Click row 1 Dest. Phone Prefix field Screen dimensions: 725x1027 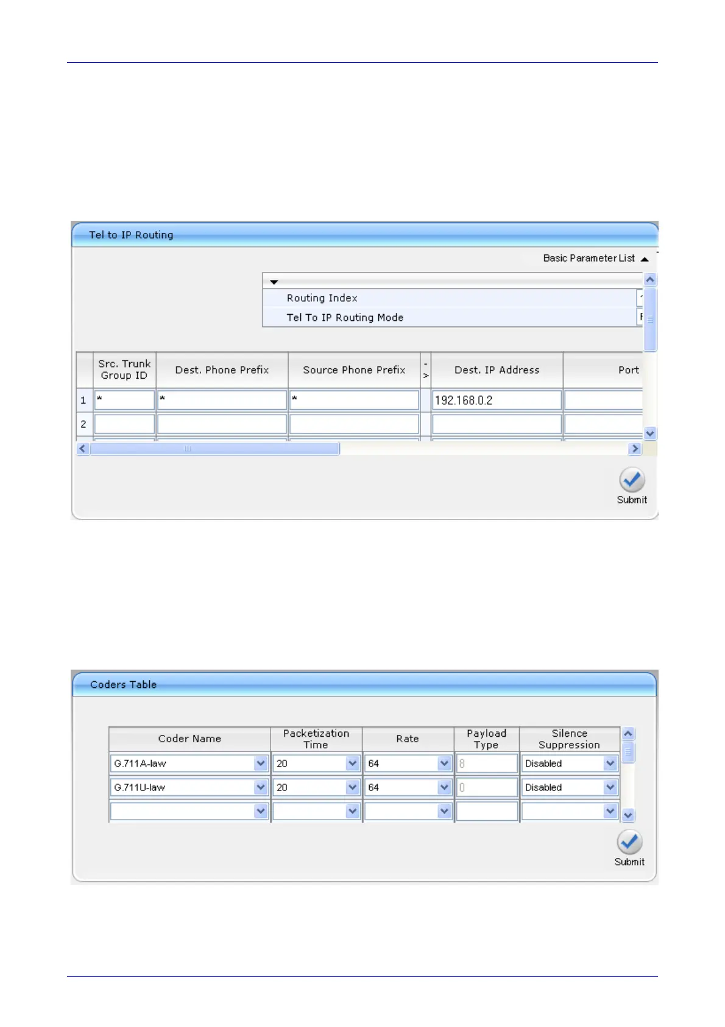pos(222,400)
